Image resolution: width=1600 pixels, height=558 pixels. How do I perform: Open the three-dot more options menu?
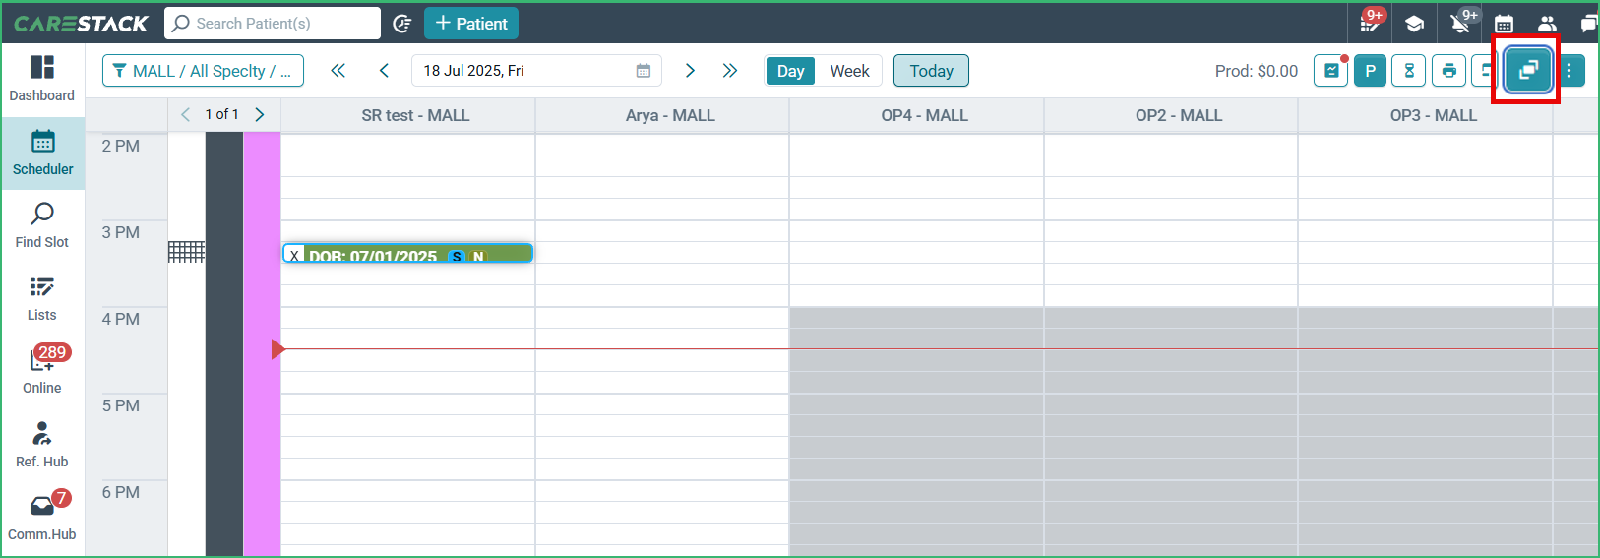click(1569, 71)
